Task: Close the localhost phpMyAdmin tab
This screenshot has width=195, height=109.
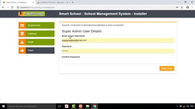Action: click(67, 2)
